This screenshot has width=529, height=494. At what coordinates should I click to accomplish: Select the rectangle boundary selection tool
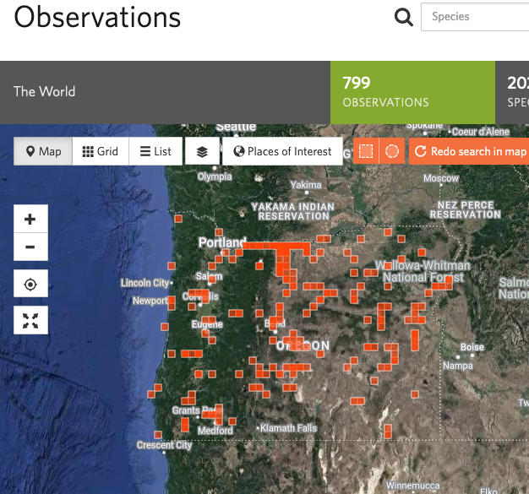[366, 151]
